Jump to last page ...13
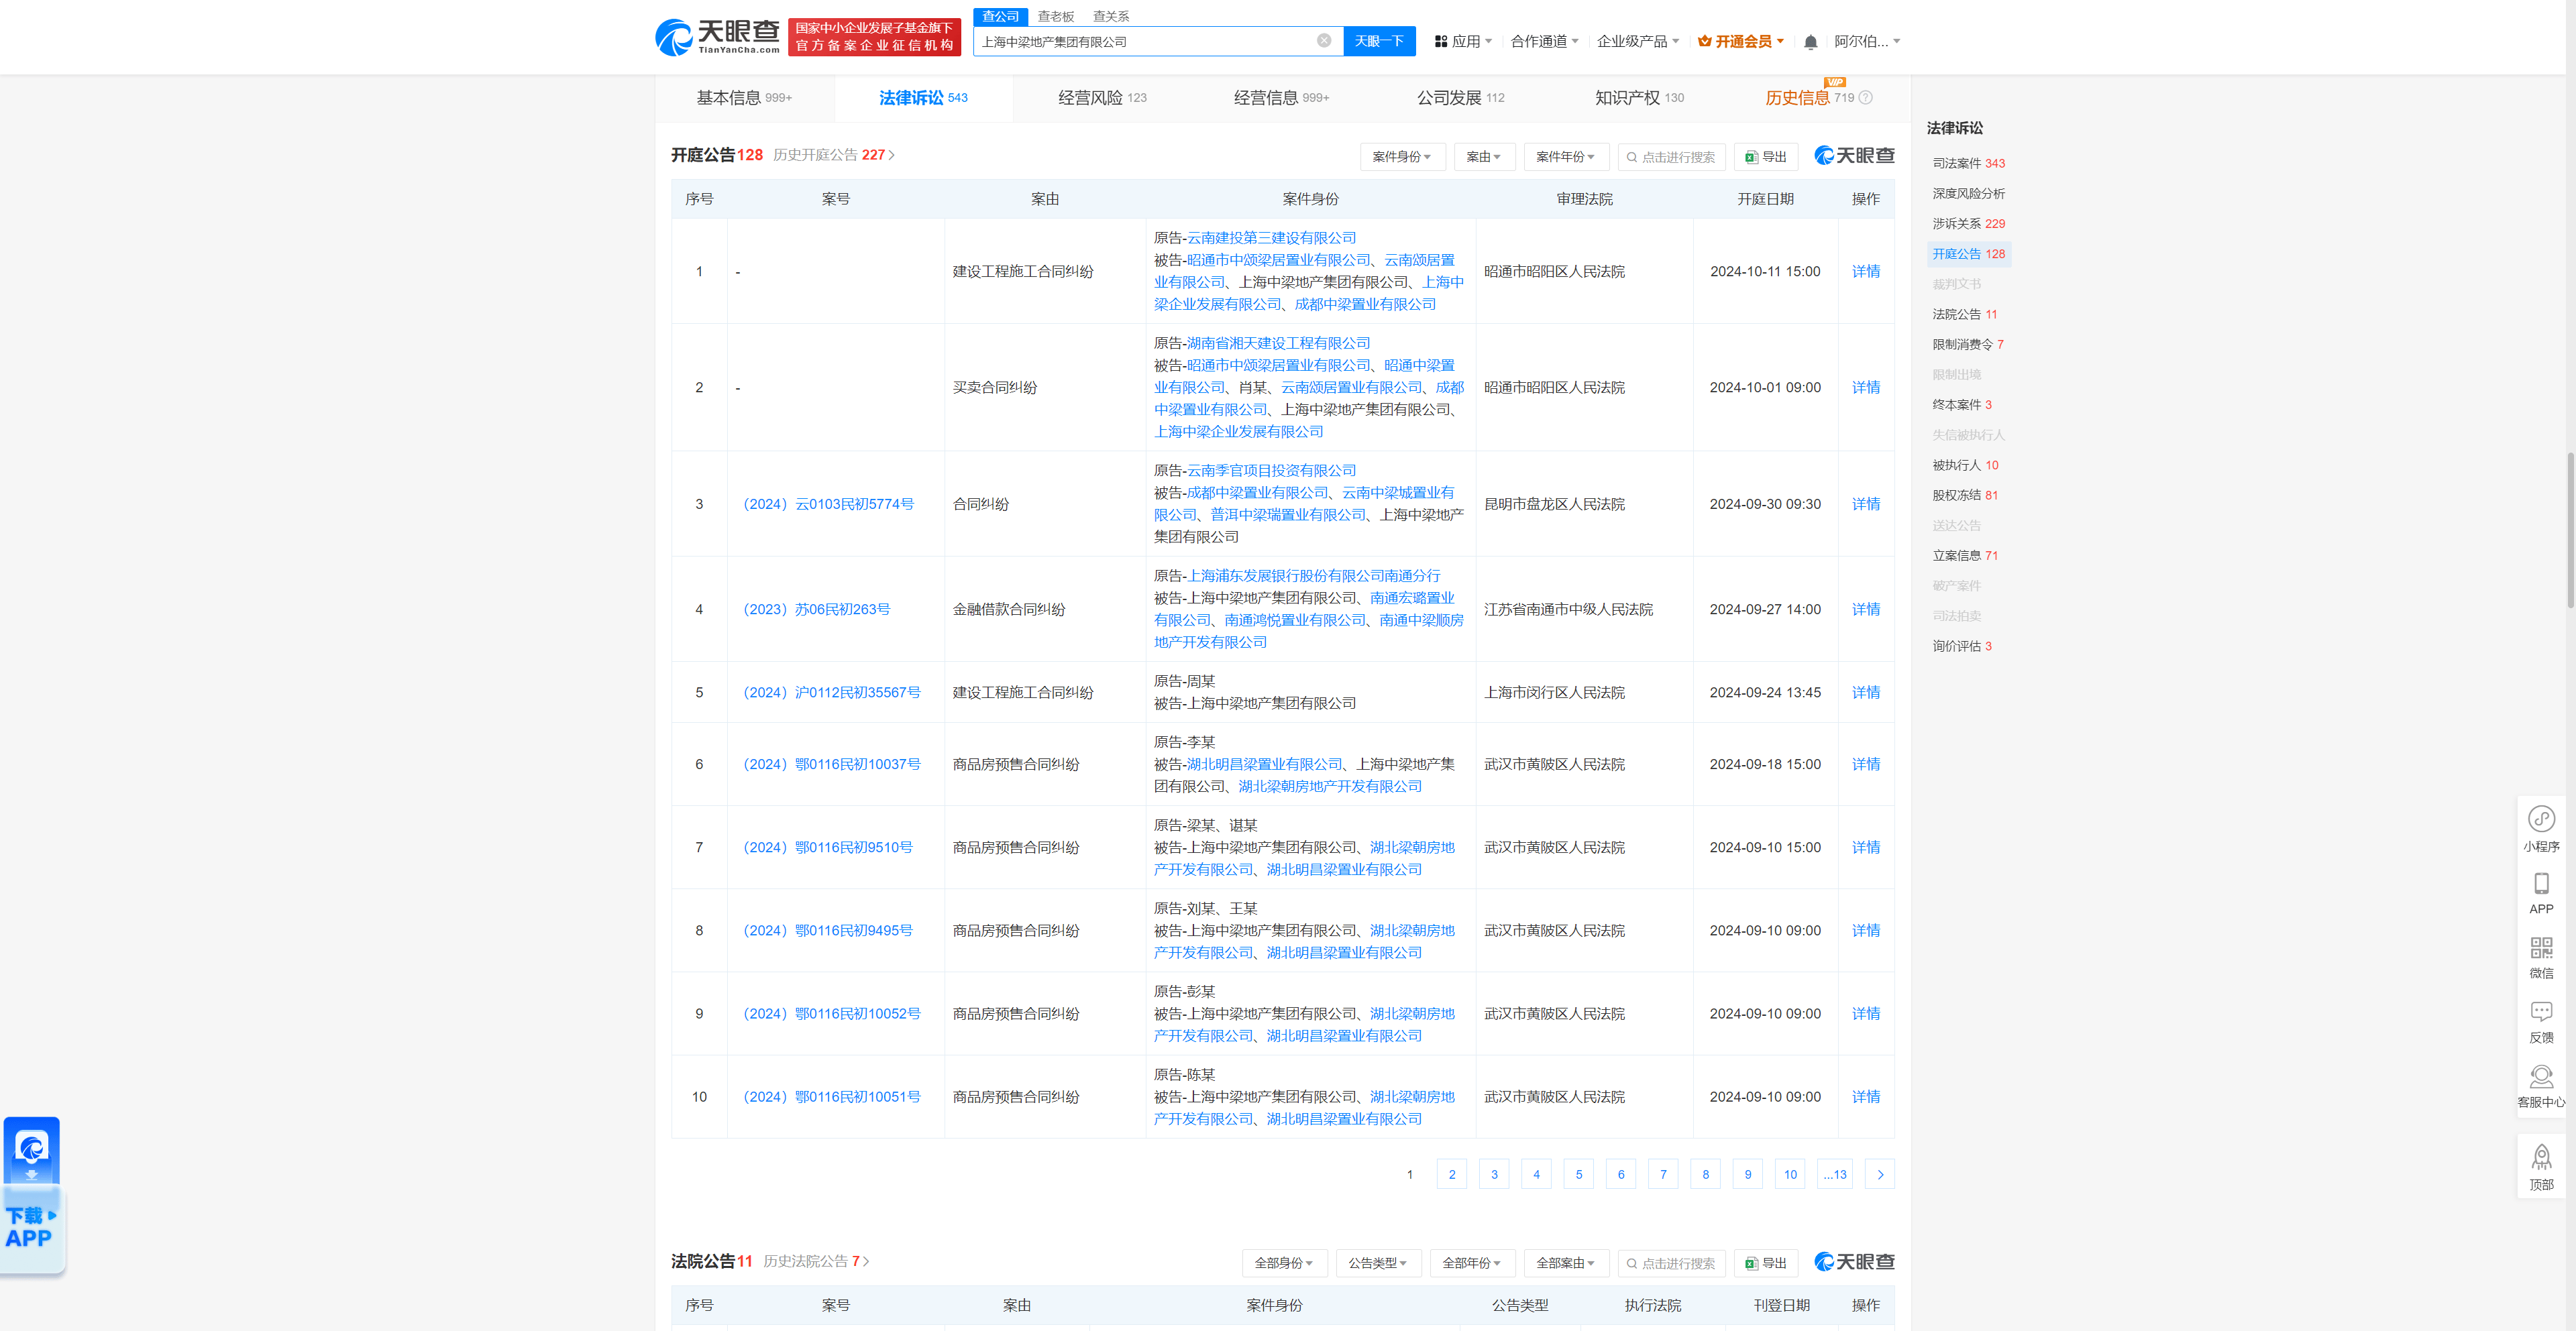The height and width of the screenshot is (1331, 2576). point(1835,1175)
